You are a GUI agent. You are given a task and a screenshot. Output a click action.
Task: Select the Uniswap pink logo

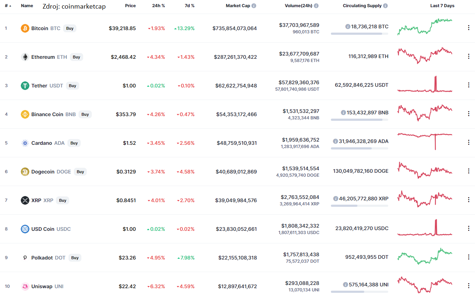[24, 286]
